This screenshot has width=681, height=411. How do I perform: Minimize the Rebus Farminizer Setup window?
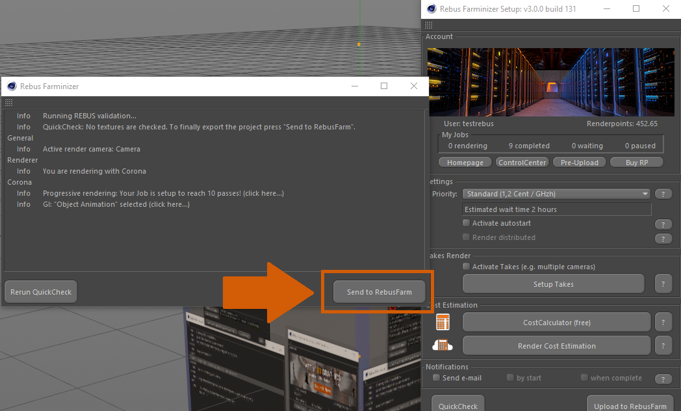pyautogui.click(x=607, y=8)
